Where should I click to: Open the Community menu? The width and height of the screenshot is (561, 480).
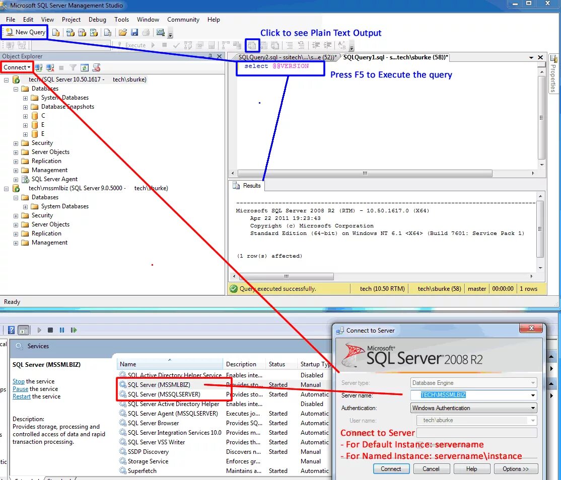click(x=183, y=20)
